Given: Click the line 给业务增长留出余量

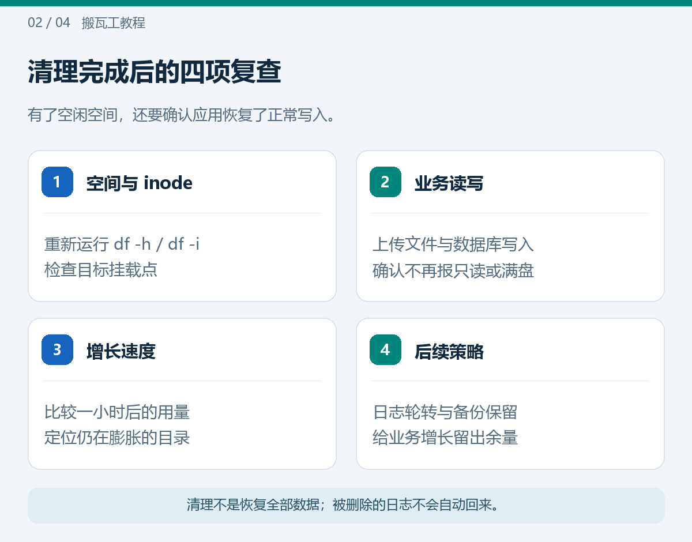Looking at the screenshot, I should pyautogui.click(x=445, y=438).
